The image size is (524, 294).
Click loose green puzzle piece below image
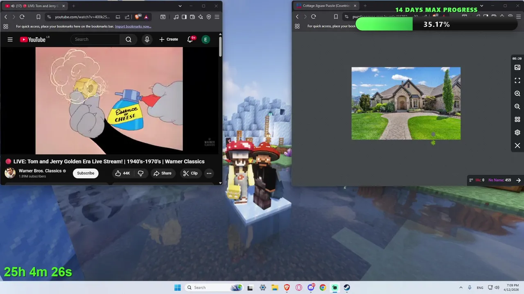pos(433,143)
